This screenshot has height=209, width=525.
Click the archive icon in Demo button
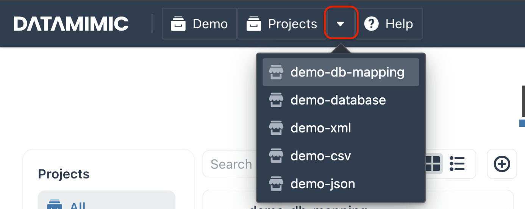coord(177,24)
